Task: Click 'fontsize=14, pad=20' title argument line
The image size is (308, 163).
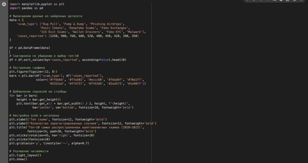Action: (62, 131)
